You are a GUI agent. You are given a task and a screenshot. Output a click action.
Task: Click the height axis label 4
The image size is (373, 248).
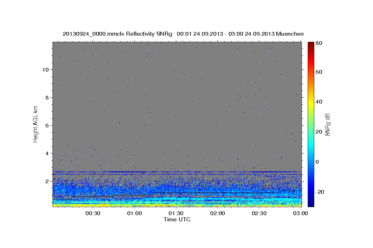pyautogui.click(x=47, y=153)
